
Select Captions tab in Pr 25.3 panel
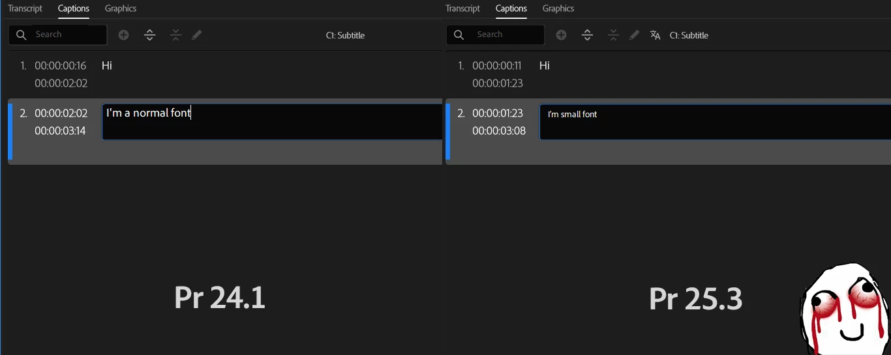coord(511,8)
